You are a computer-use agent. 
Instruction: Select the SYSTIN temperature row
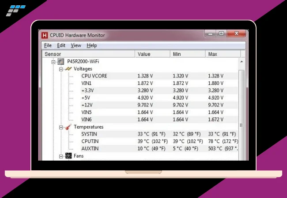click(159, 134)
